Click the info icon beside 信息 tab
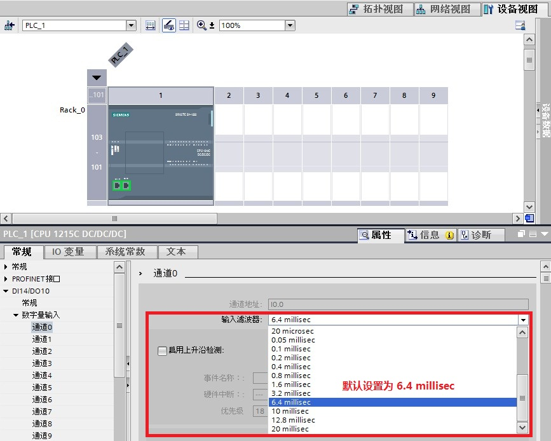This screenshot has width=551, height=441. point(449,235)
